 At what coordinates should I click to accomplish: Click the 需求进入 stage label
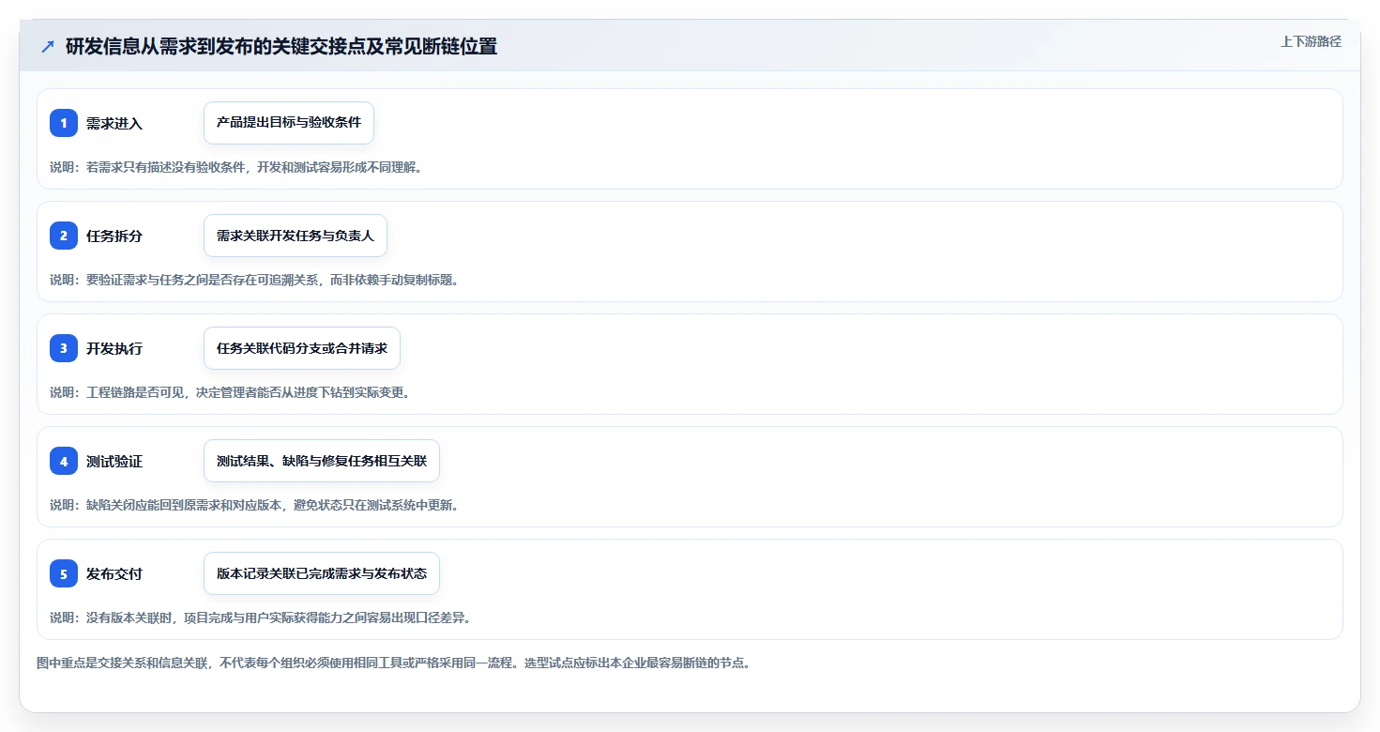[x=114, y=123]
